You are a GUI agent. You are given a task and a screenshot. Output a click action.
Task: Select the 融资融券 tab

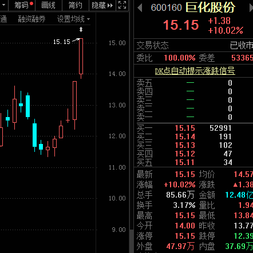pos(31,19)
